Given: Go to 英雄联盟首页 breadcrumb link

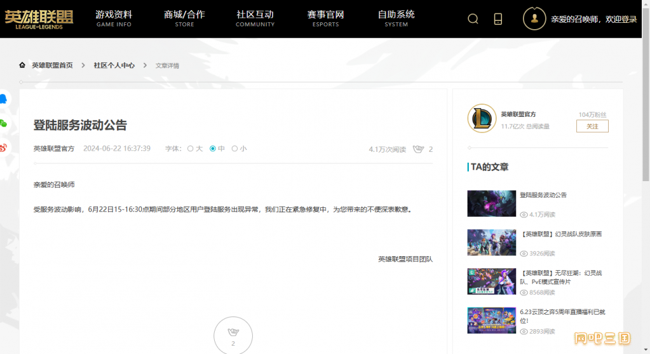Looking at the screenshot, I should pos(52,65).
